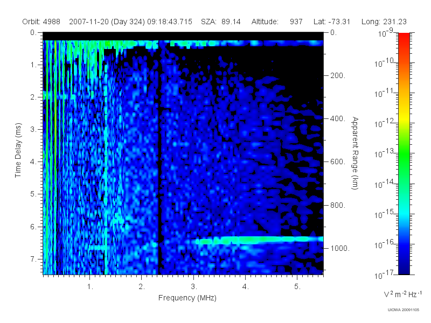Viewport: 431px width, 323px height.
Task: Click the 'SZA: 89.14' value
Action: pos(221,22)
